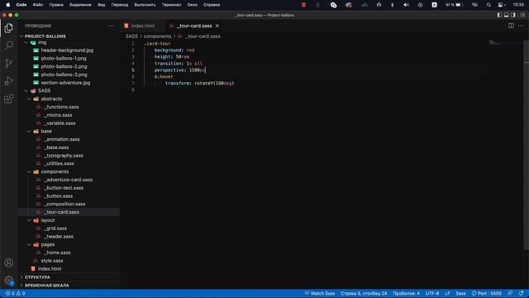Click Watch Sass in status bar

[x=320, y=293]
